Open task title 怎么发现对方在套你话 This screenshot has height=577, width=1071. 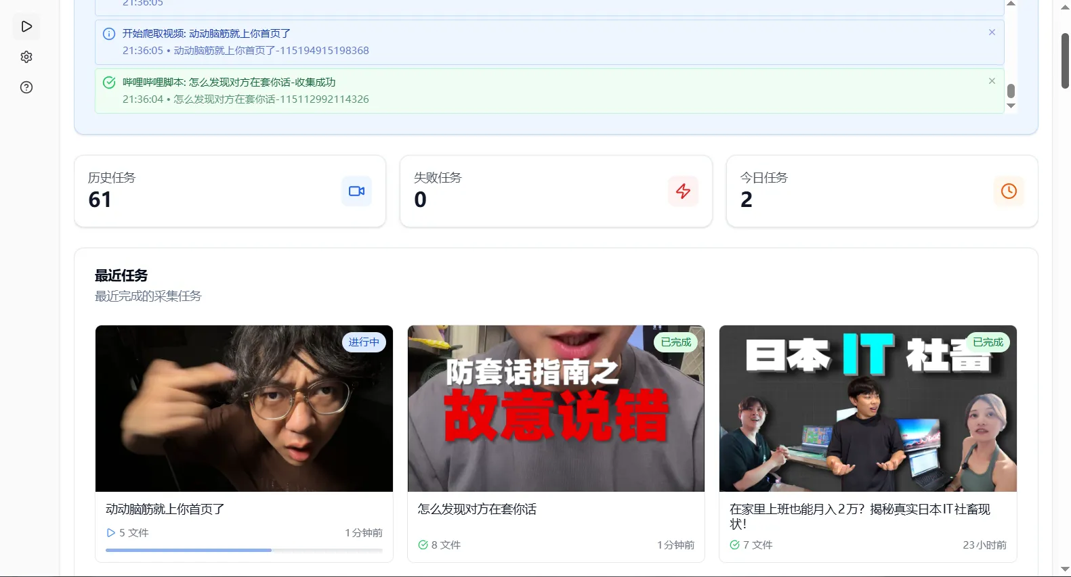(477, 509)
